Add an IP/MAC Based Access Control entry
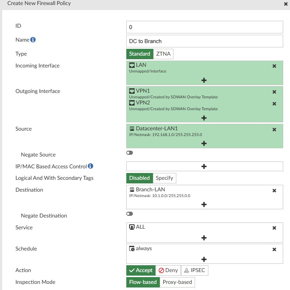Screen dimensions: 290x290 (204, 166)
